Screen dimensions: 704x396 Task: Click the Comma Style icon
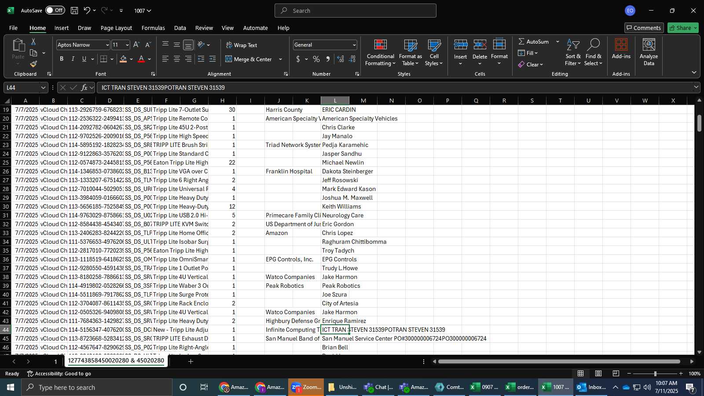click(x=328, y=59)
